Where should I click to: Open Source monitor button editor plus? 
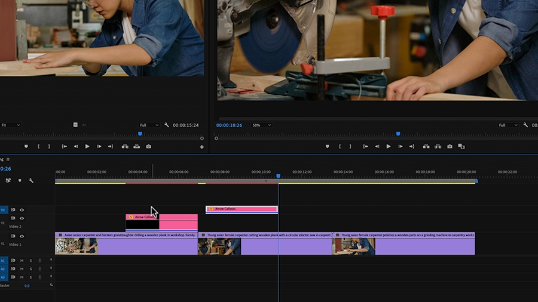202,147
